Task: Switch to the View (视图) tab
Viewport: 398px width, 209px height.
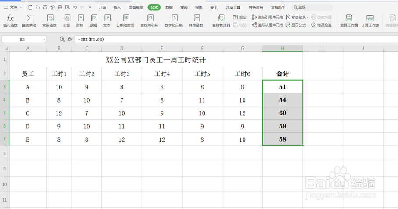Action: pyautogui.click(x=199, y=7)
